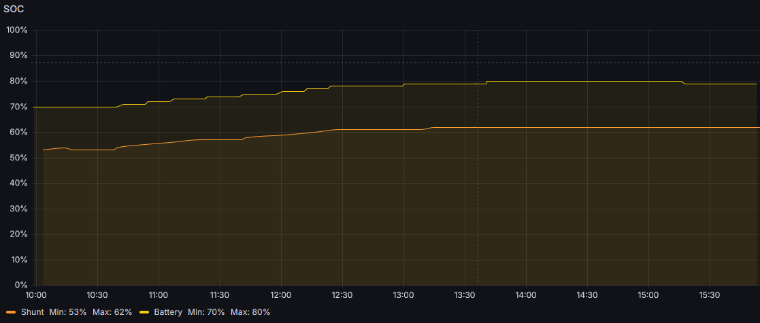Click the yellow Battery legend color swatch
760x323 pixels.
(x=144, y=312)
